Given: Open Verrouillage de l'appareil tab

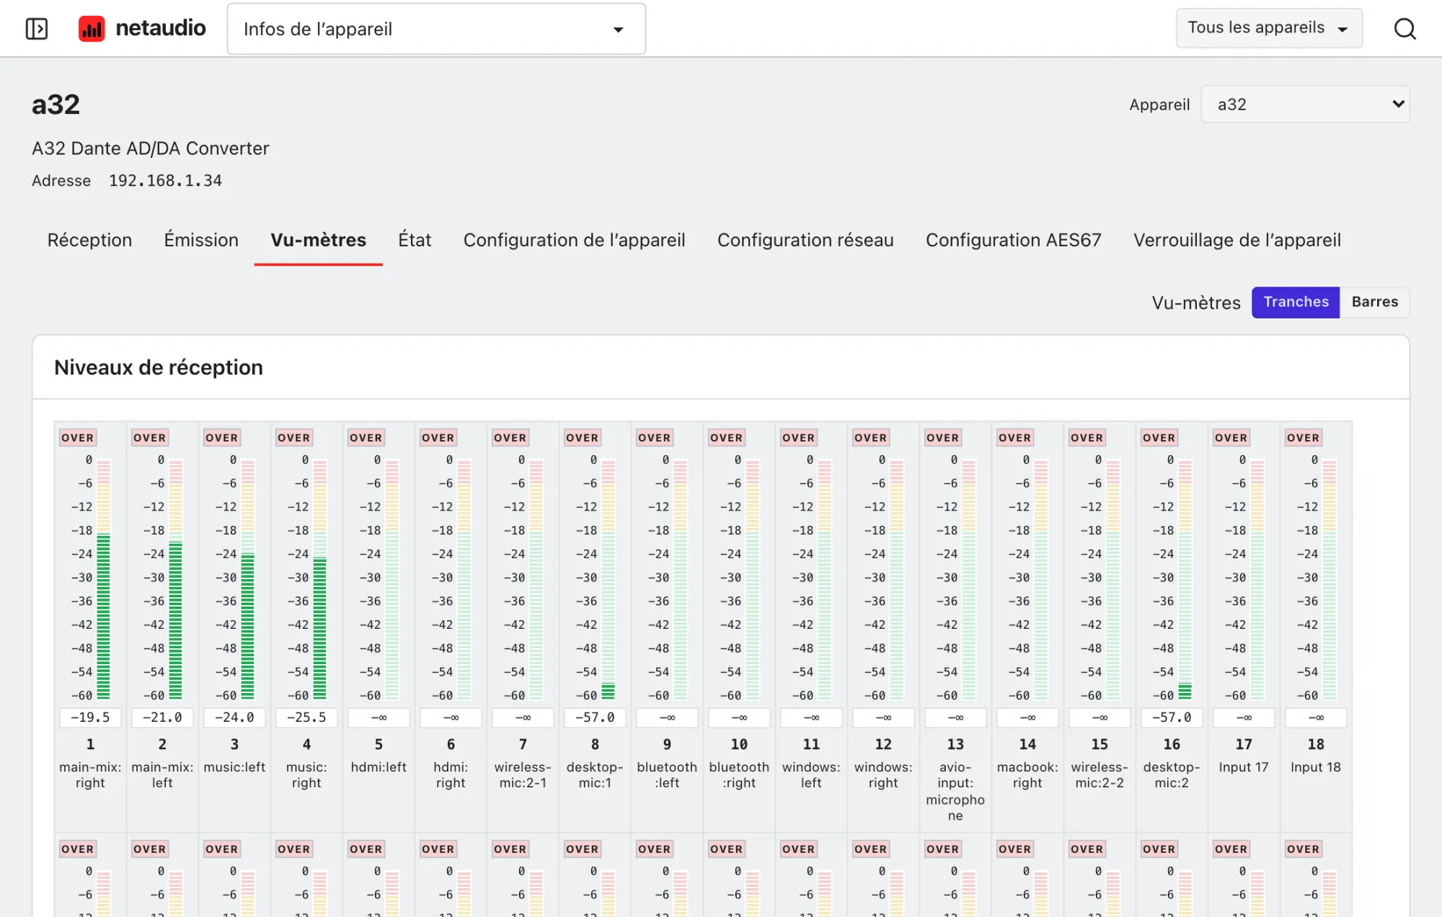Looking at the screenshot, I should pyautogui.click(x=1237, y=240).
